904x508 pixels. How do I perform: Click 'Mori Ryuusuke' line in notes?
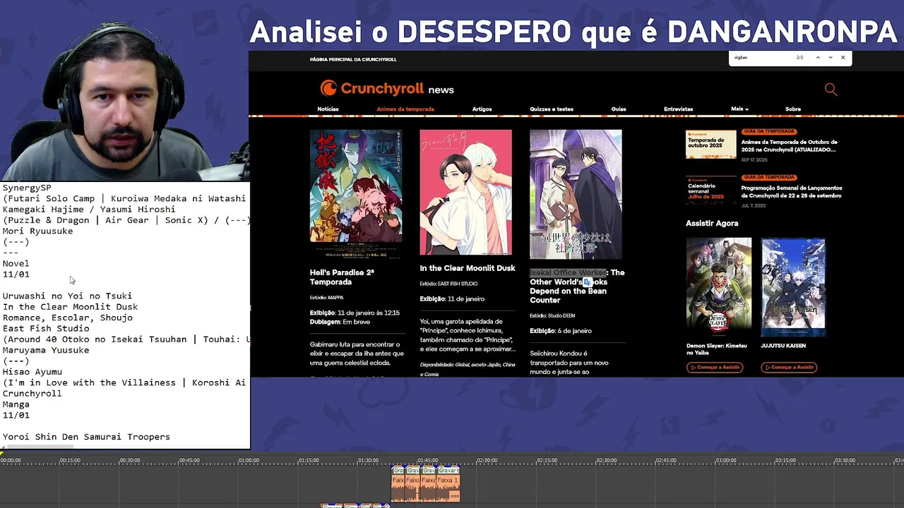point(37,231)
